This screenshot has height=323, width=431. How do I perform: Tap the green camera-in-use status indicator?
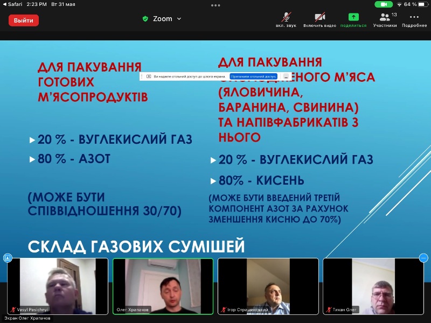pyautogui.click(x=384, y=4)
